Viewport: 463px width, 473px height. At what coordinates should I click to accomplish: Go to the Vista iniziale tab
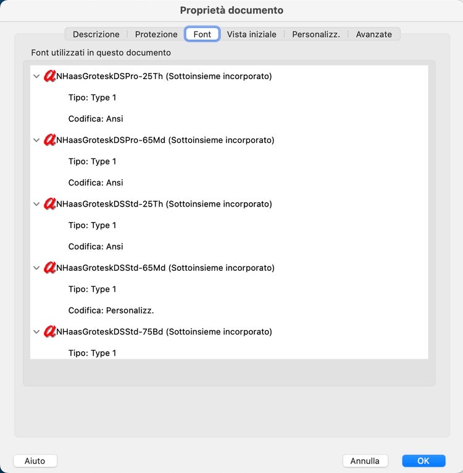click(x=251, y=35)
